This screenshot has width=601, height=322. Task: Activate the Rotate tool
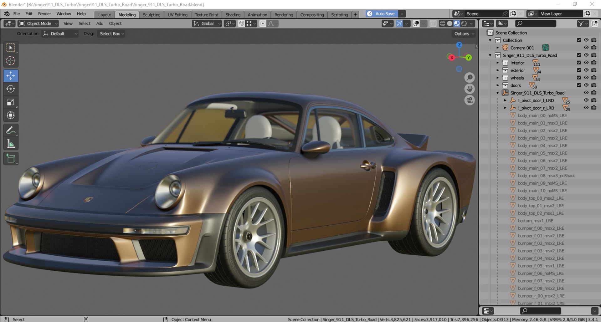click(11, 89)
